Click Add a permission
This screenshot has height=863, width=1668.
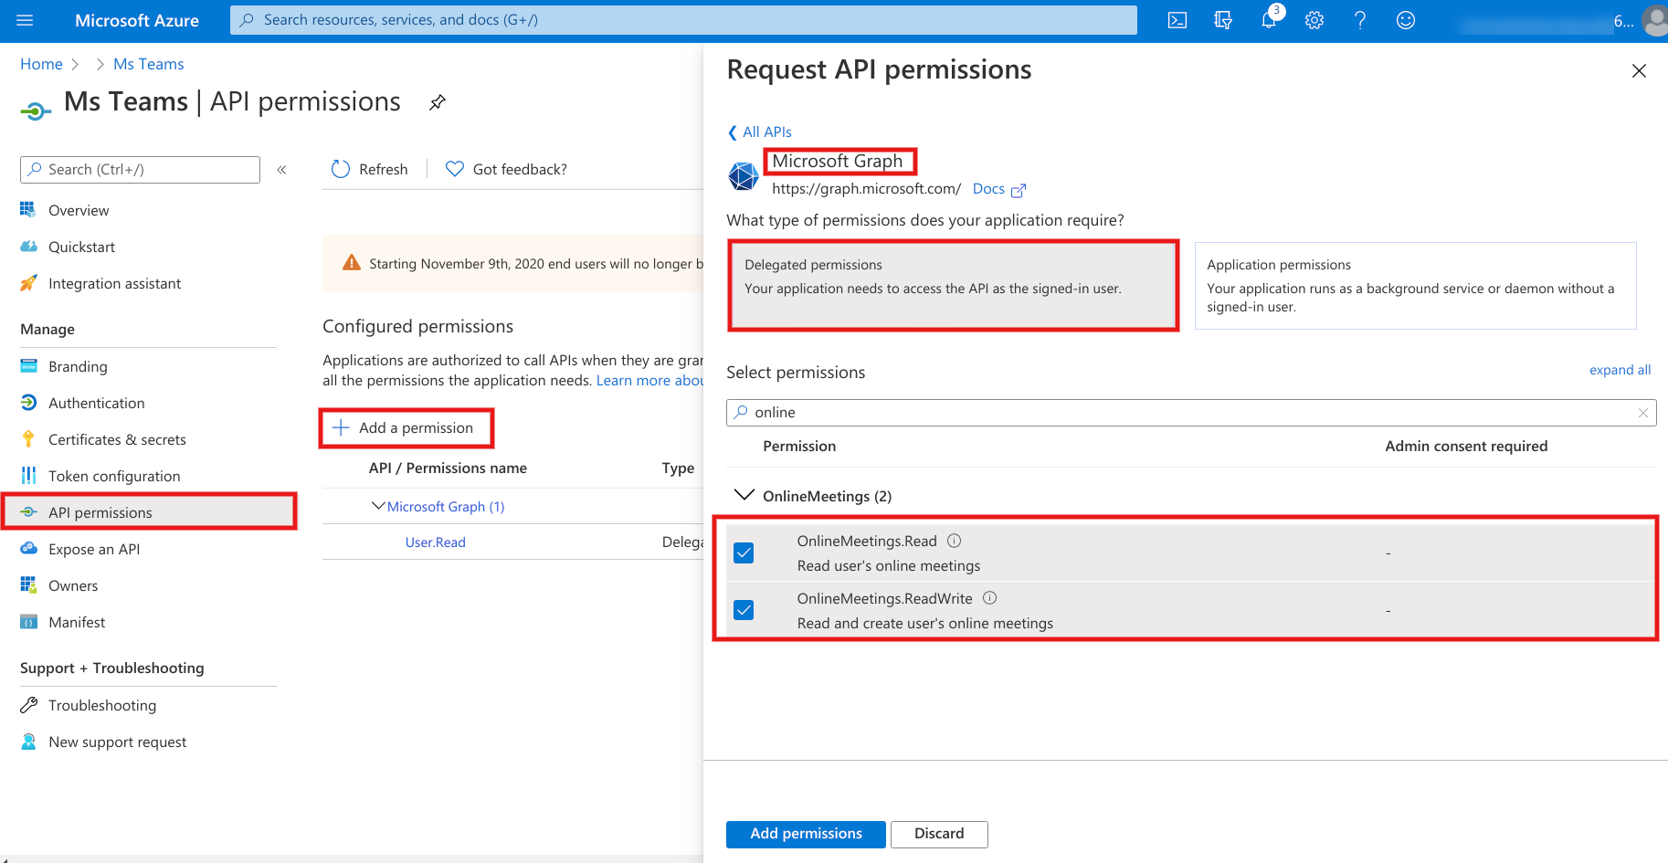pos(406,427)
